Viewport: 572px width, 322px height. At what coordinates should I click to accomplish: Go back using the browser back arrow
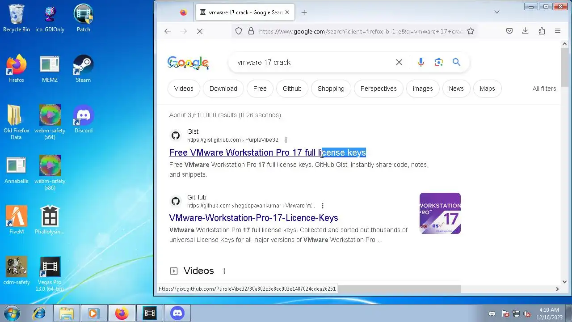click(x=168, y=31)
